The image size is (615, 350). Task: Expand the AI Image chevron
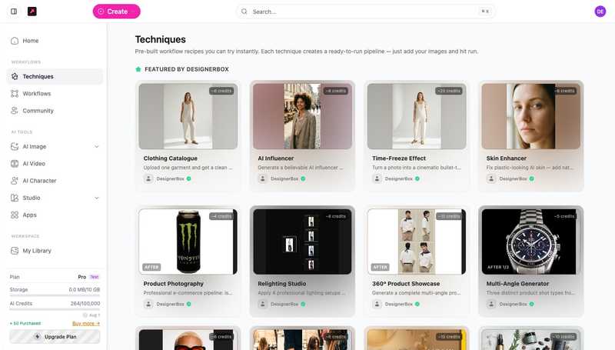[x=97, y=146]
